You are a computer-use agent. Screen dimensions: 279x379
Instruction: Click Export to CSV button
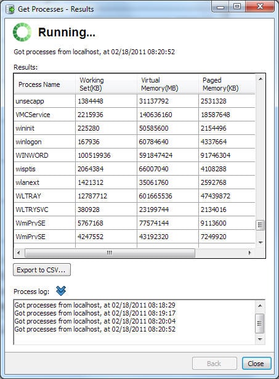(x=42, y=270)
